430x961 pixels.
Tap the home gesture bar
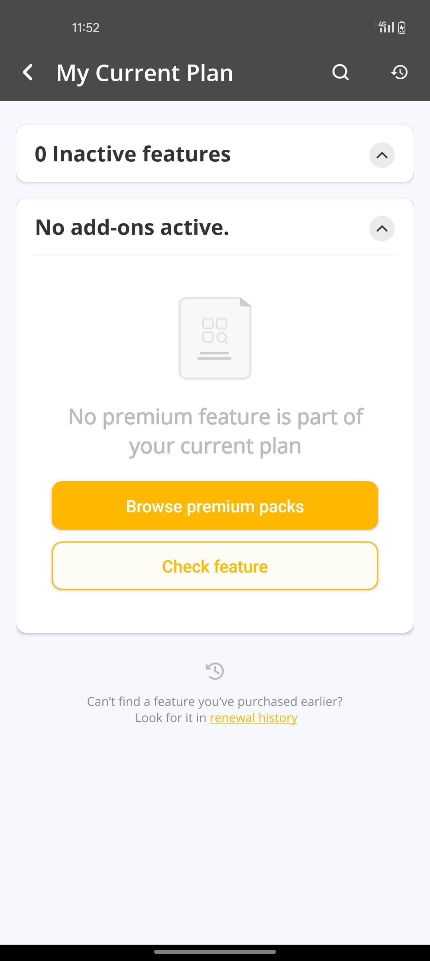tap(215, 952)
